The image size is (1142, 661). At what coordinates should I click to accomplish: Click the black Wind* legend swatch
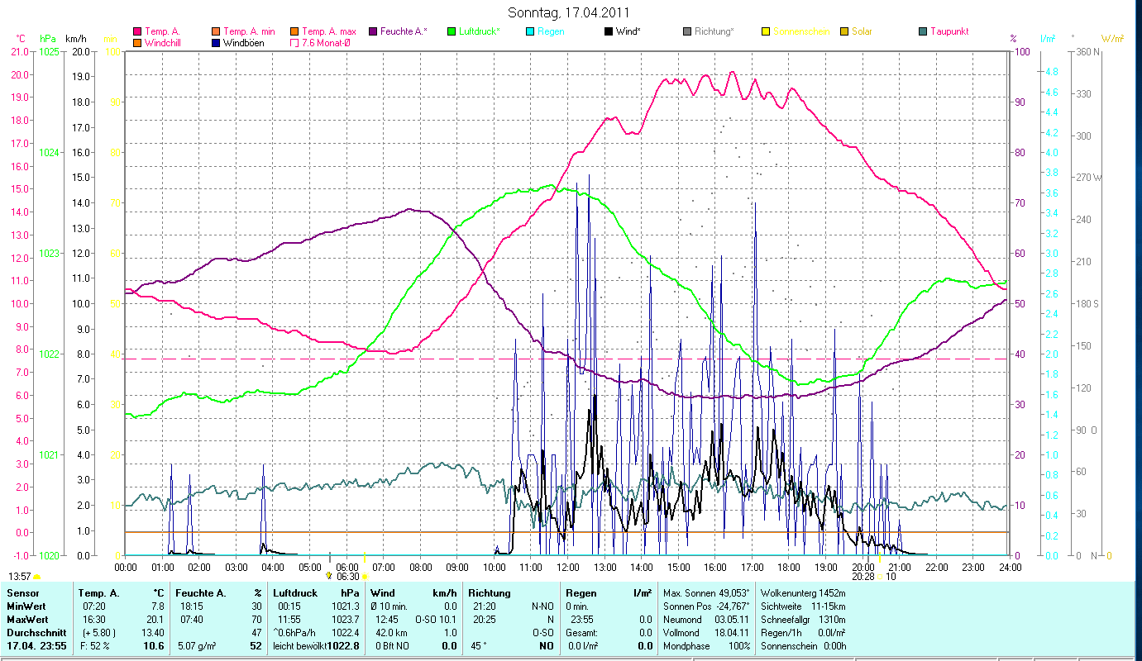[x=609, y=31]
